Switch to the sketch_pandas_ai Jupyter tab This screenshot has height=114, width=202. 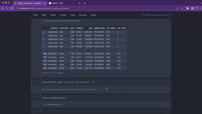(x=30, y=3)
